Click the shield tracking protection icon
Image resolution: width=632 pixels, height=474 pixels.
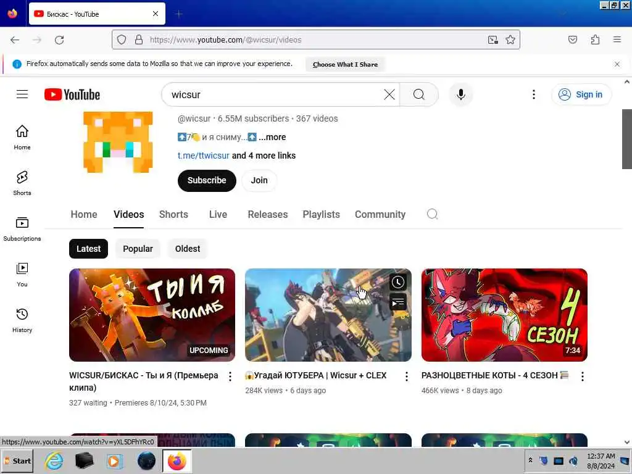coord(122,39)
